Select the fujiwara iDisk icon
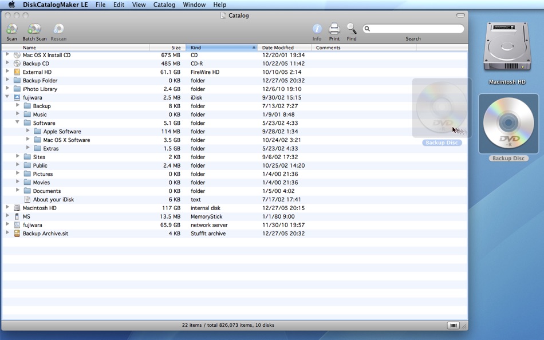544x340 pixels. pyautogui.click(x=17, y=97)
